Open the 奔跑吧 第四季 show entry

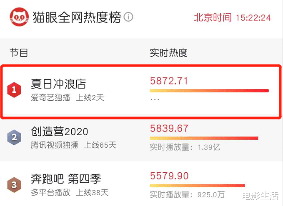(x=66, y=180)
